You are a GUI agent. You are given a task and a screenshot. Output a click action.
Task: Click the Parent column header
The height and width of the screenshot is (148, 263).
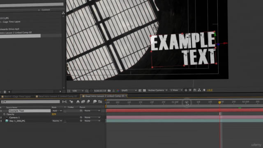point(82,107)
